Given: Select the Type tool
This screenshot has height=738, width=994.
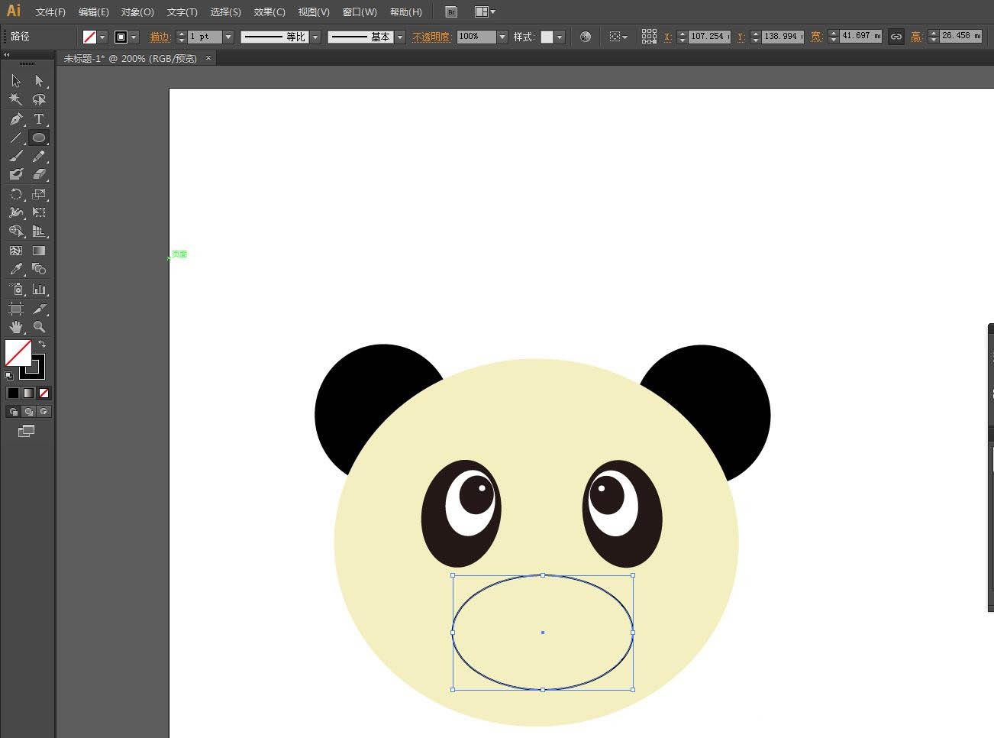Looking at the screenshot, I should (39, 119).
